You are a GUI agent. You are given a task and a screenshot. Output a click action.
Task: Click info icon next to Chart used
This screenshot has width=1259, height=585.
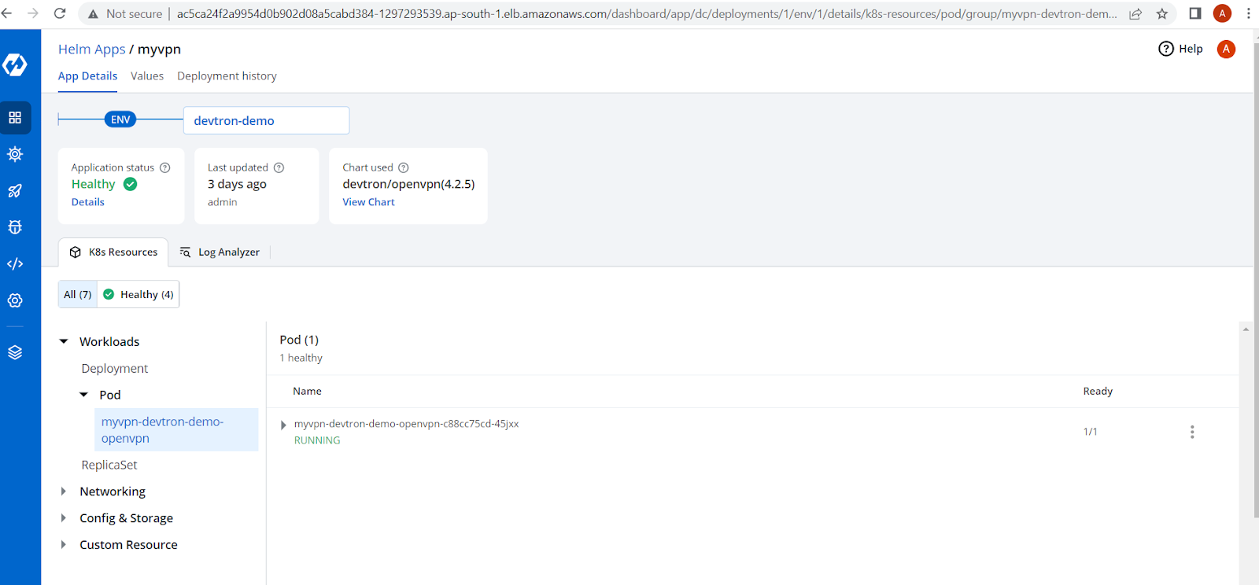[404, 167]
